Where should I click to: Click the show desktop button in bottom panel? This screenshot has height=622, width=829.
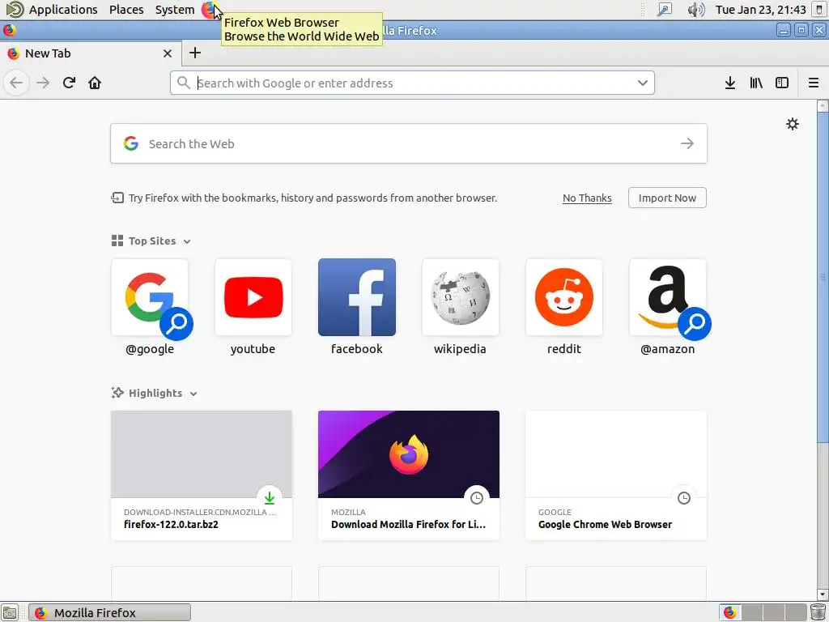[x=10, y=612]
